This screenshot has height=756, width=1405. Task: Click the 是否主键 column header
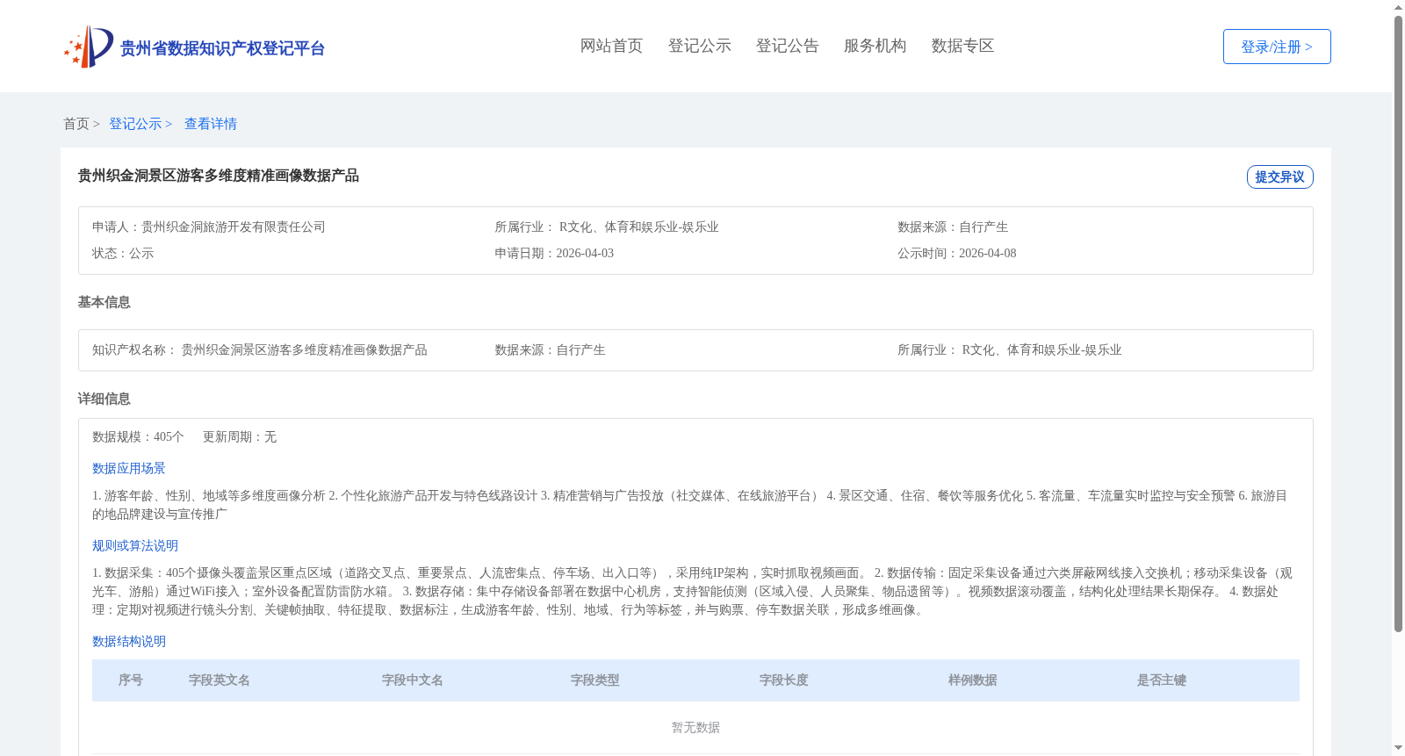pos(1162,680)
